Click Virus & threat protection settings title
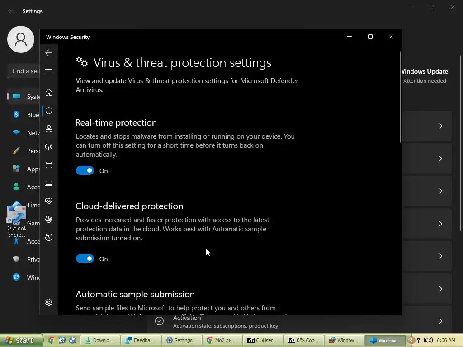The height and width of the screenshot is (347, 463). click(x=182, y=62)
